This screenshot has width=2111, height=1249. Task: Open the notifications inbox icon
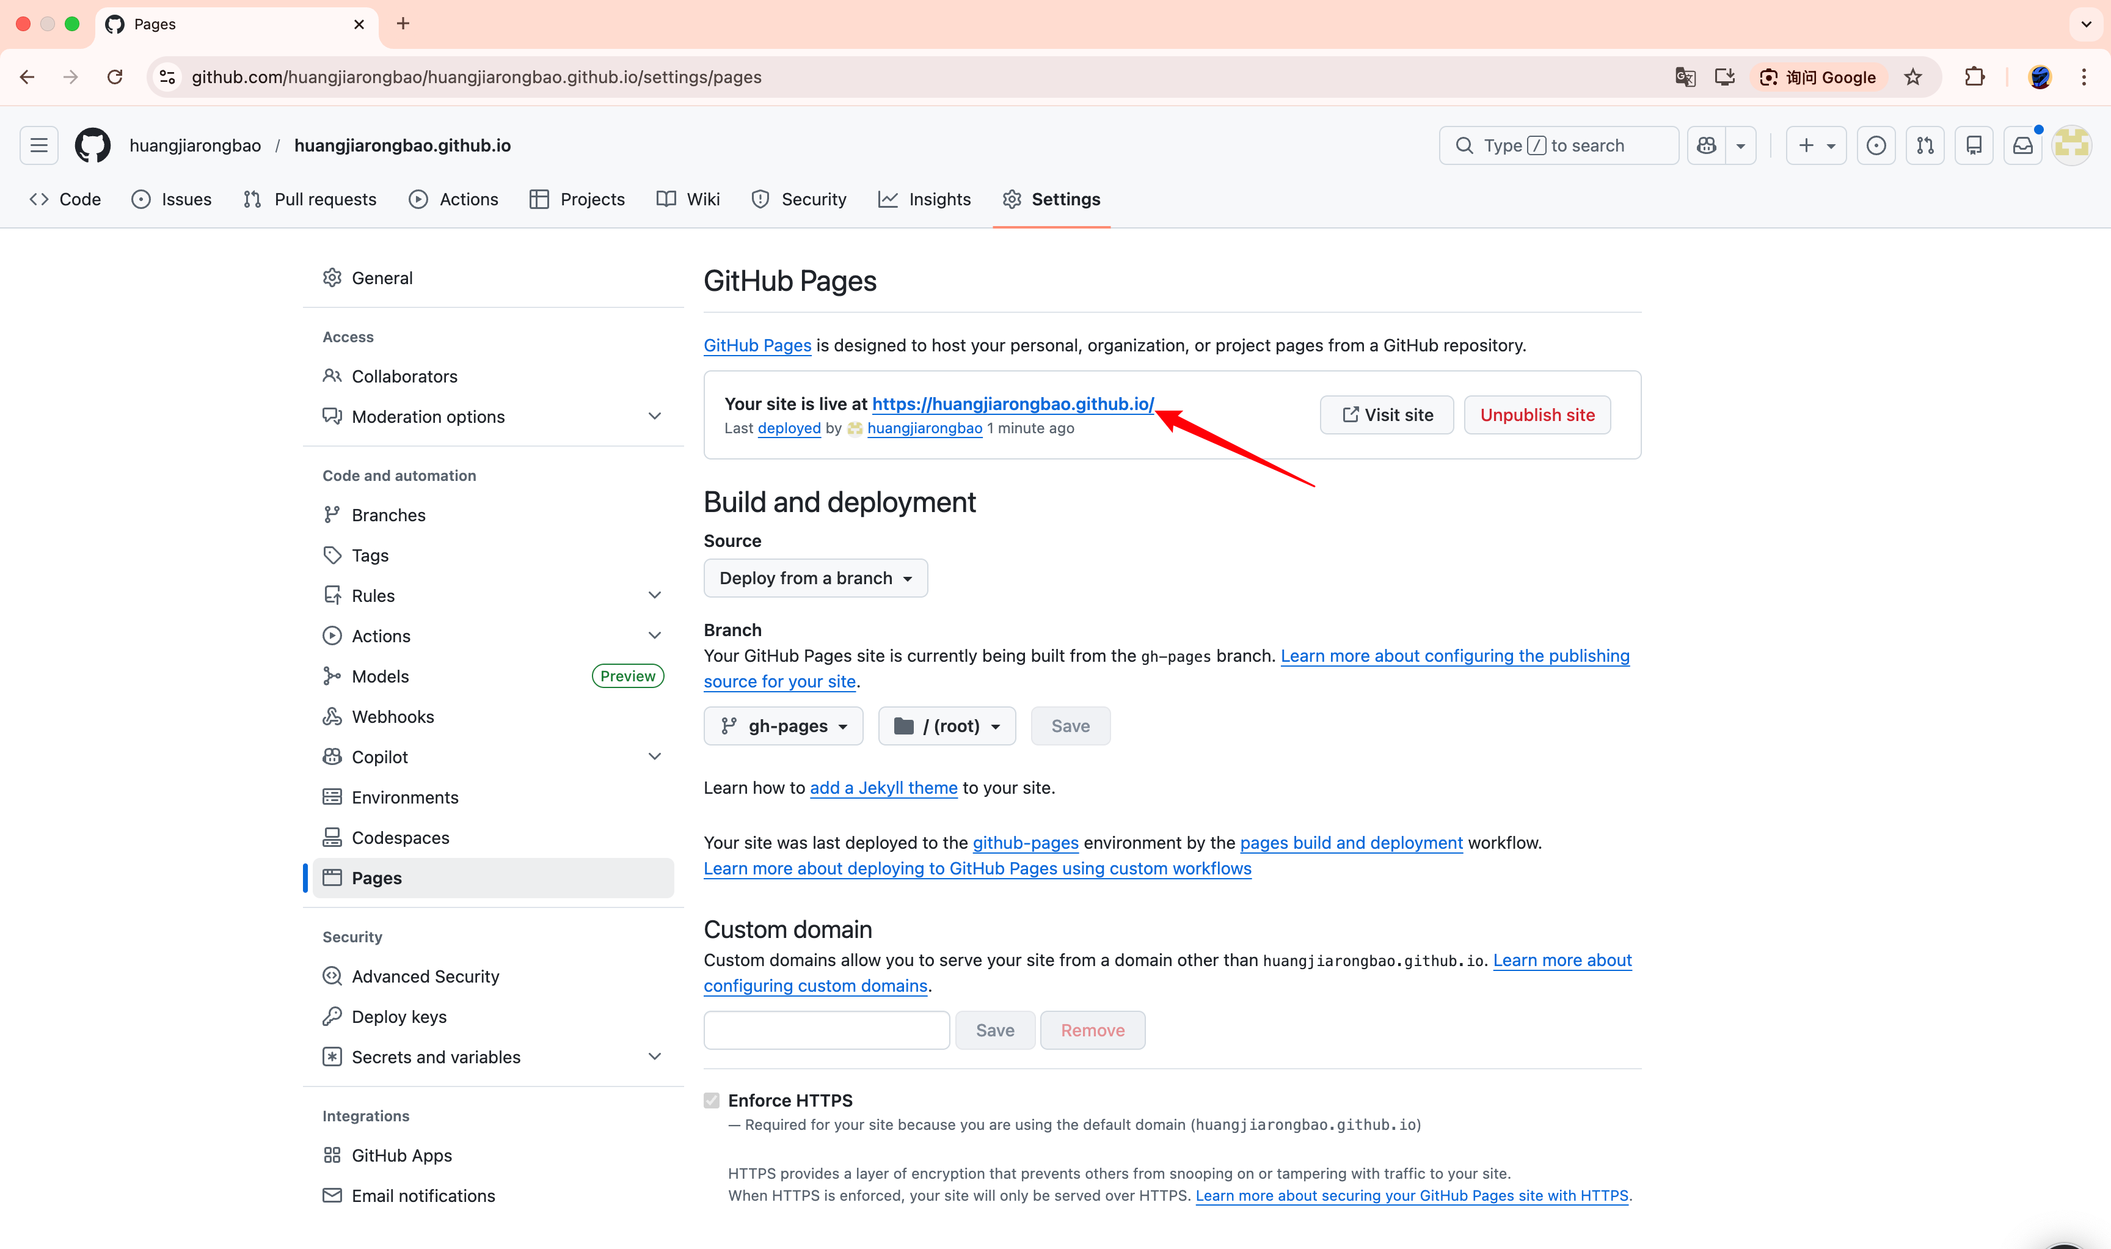(x=2022, y=145)
